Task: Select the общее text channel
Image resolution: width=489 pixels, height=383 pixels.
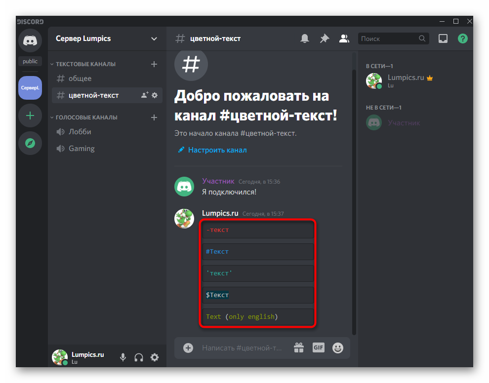Action: 80,78
